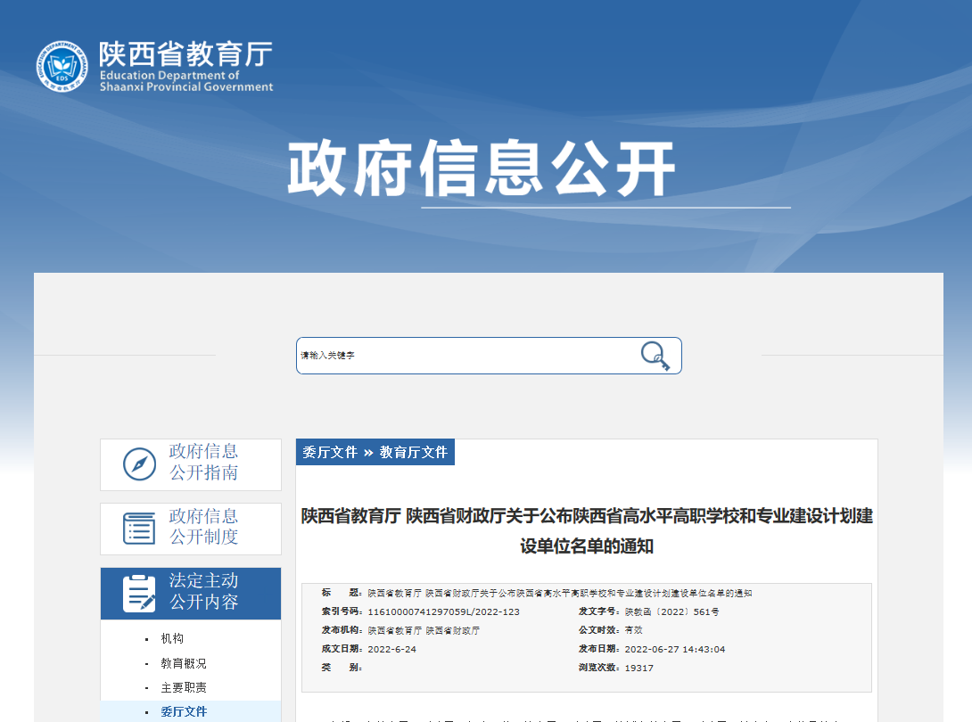Select 法定主动公开内容 heading
972x722 pixels.
203,592
